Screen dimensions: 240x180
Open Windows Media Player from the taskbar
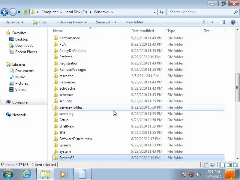(63, 174)
